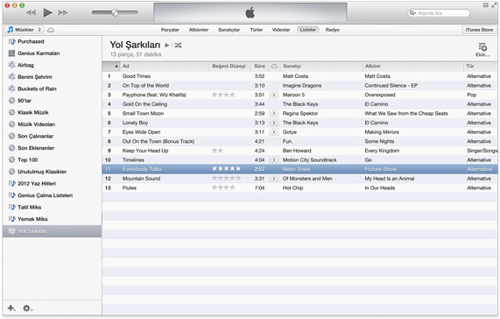Open the iTunes Store button
Image resolution: width=500 pixels, height=319 pixels.
point(479,30)
